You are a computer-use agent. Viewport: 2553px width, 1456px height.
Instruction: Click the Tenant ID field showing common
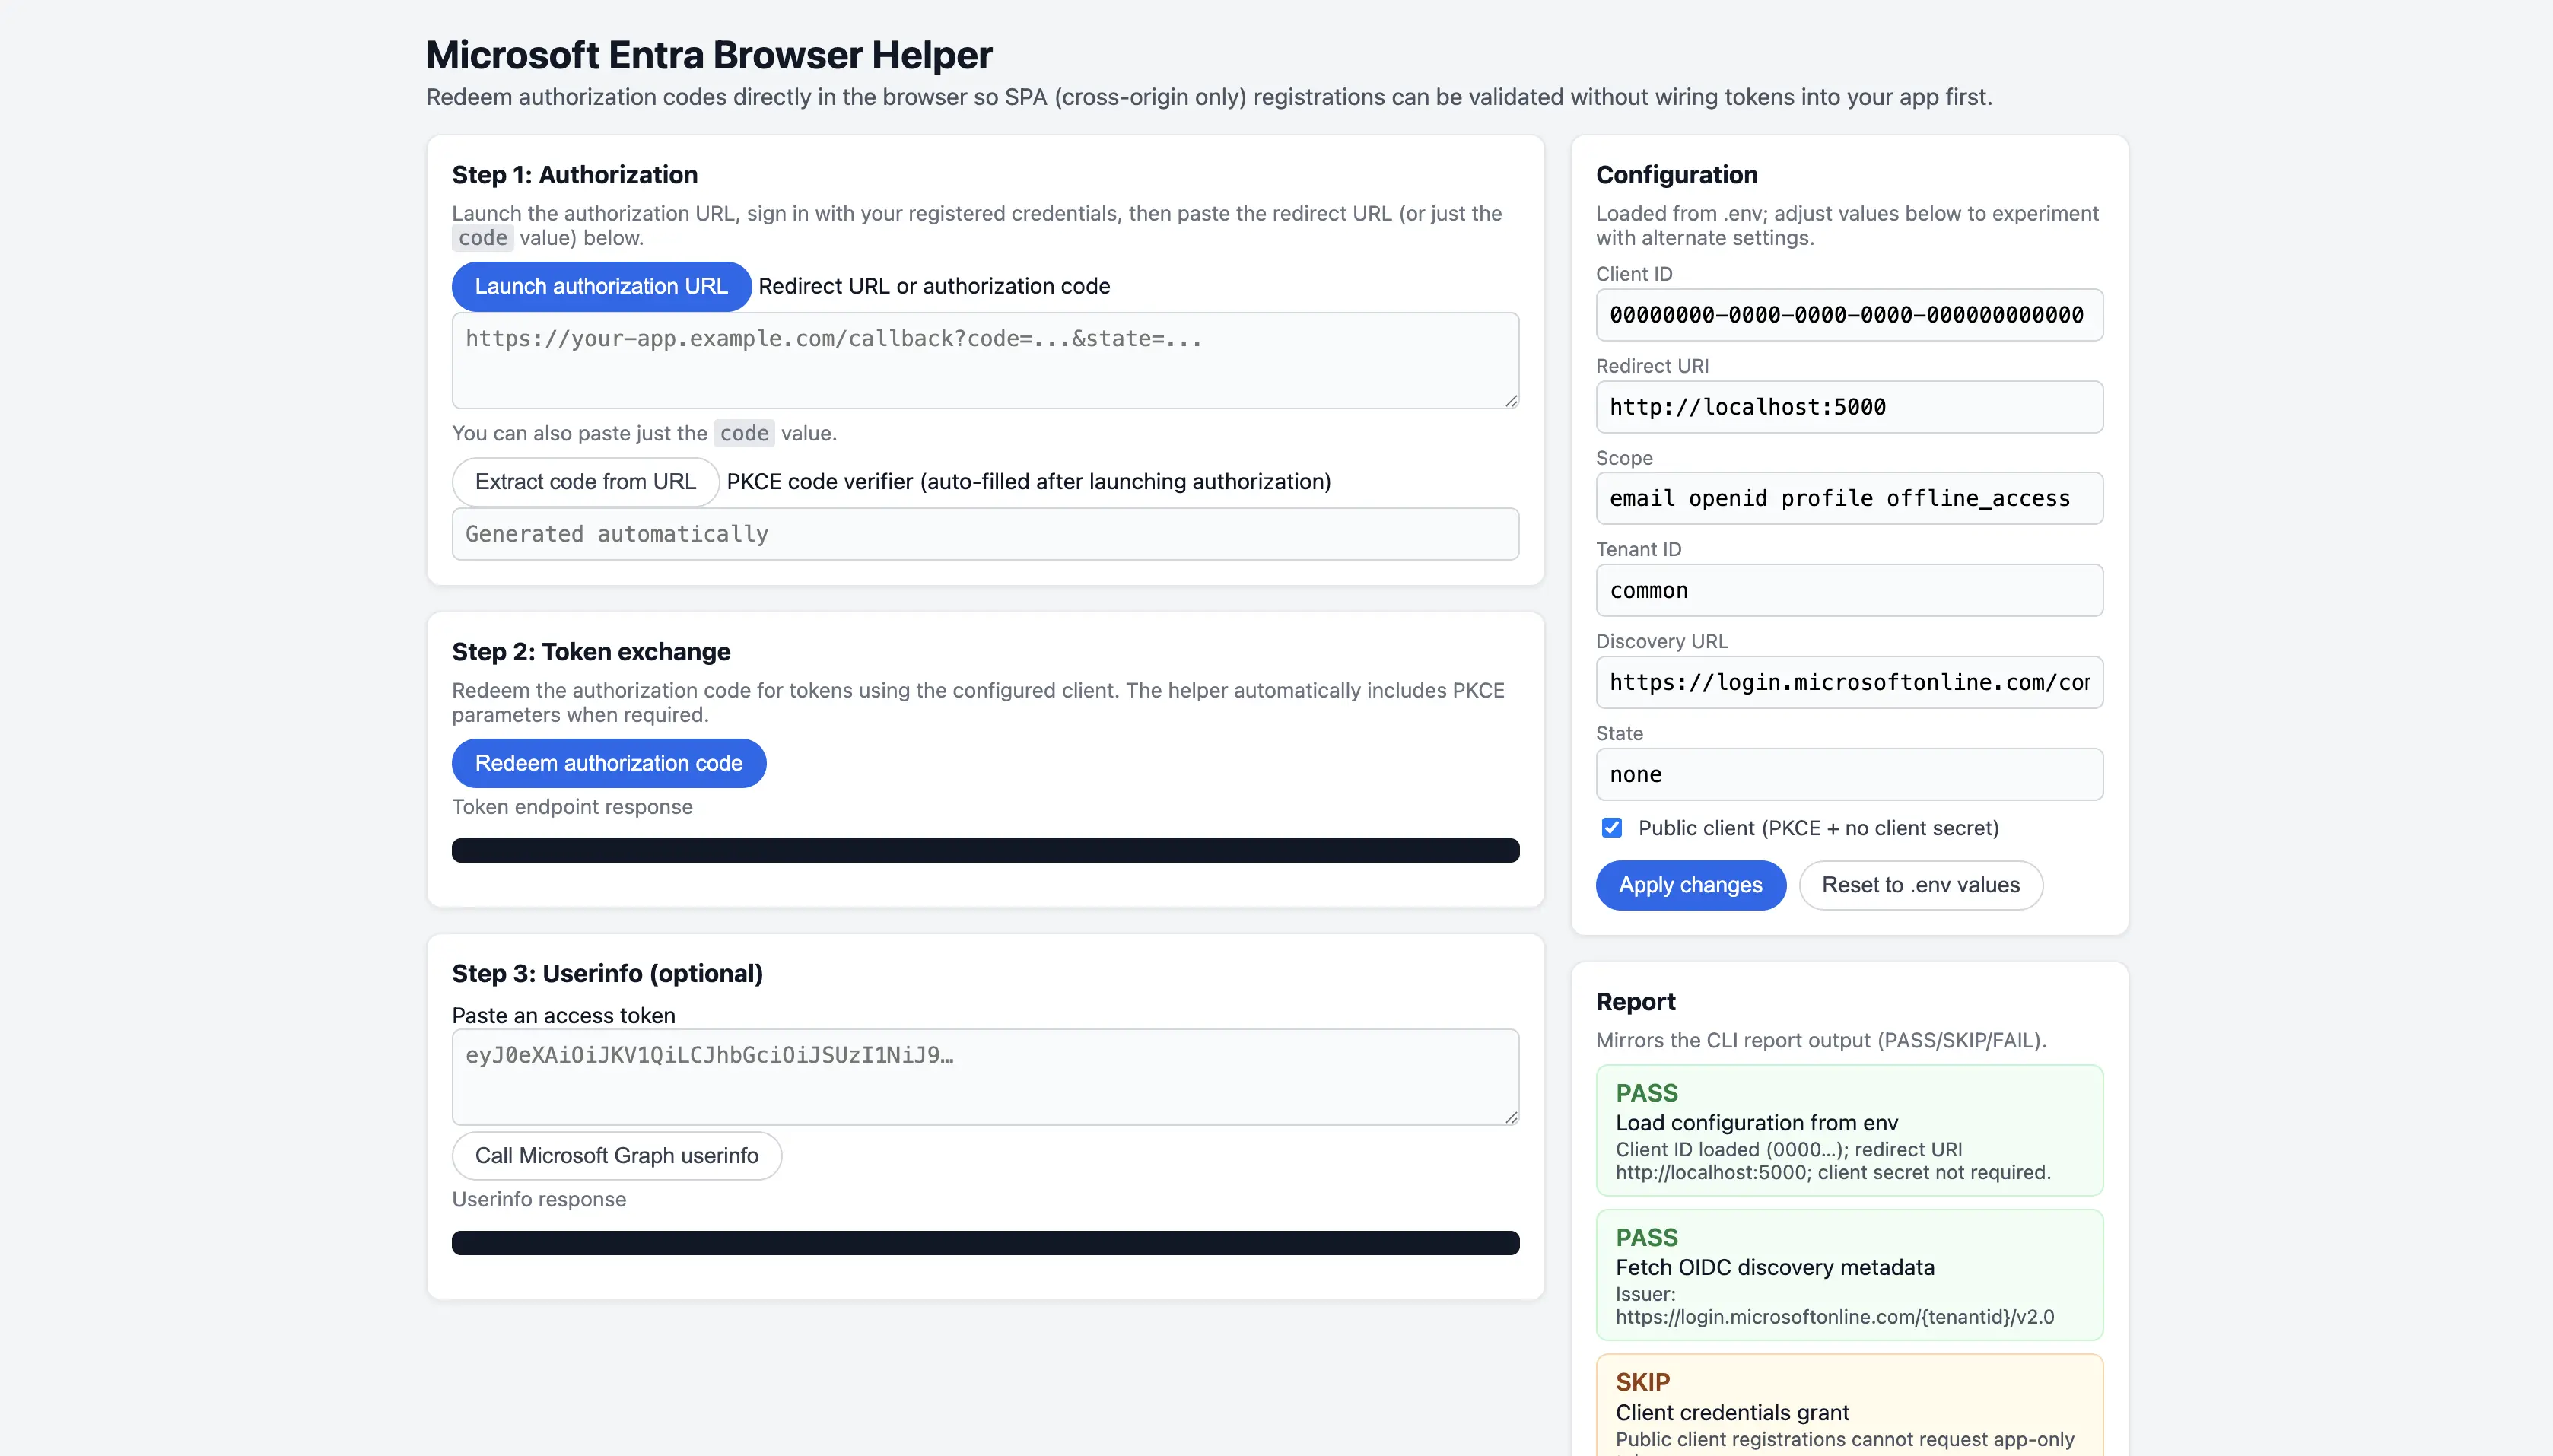pyautogui.click(x=1849, y=590)
